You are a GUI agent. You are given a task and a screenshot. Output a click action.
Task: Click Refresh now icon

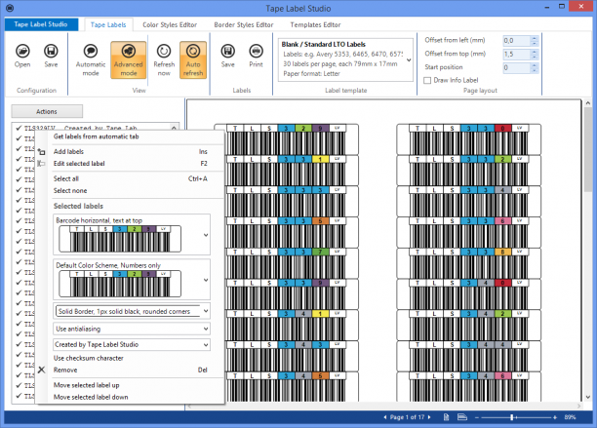click(x=164, y=51)
